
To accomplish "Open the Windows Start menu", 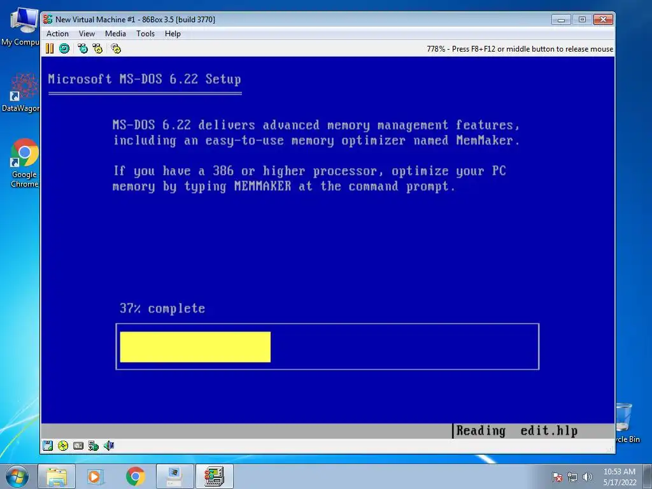I will [x=17, y=476].
